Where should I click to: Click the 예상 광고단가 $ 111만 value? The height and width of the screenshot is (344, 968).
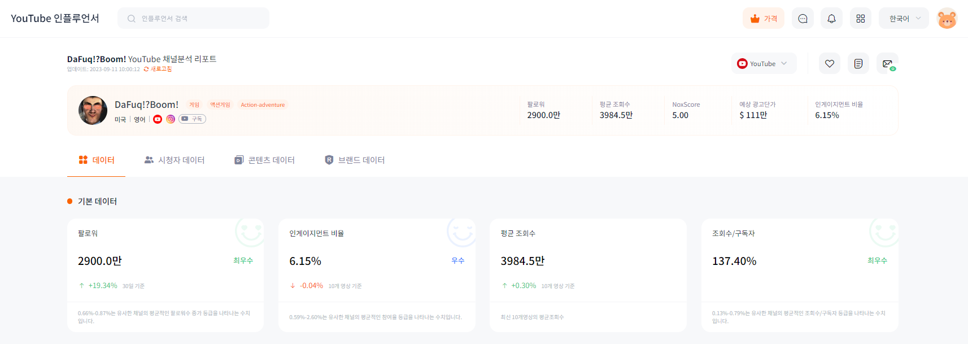pyautogui.click(x=753, y=115)
